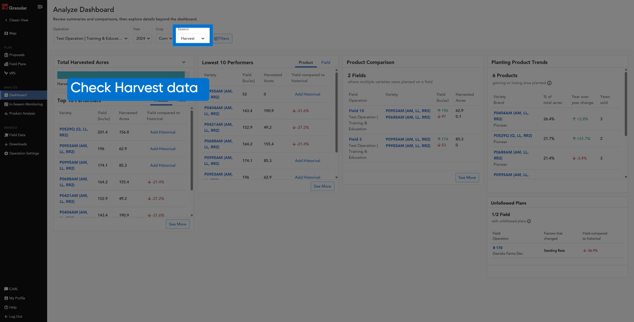
Task: Click Planting Product Trends scrollbar
Action: [626, 104]
